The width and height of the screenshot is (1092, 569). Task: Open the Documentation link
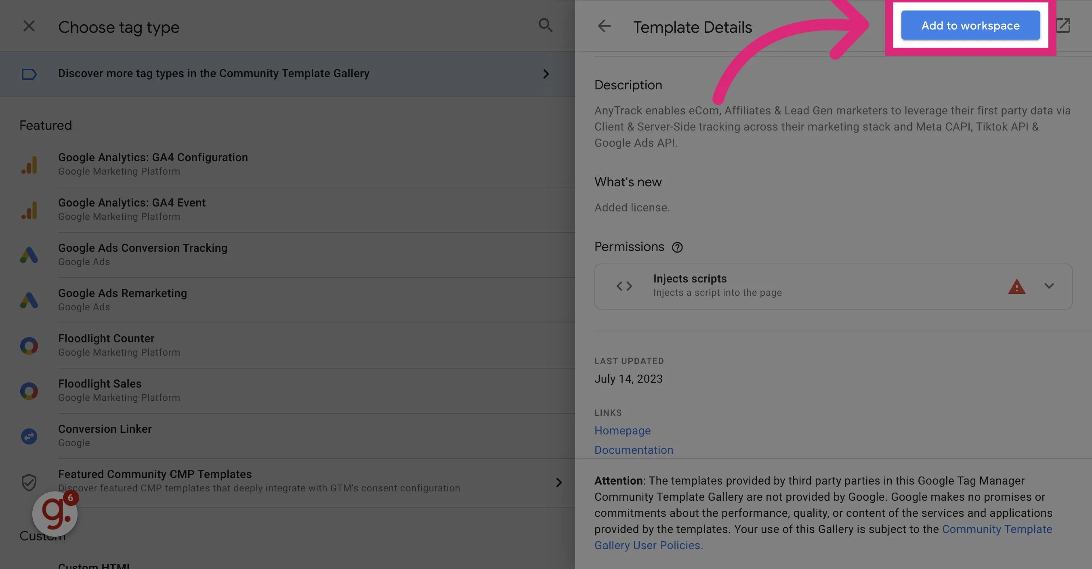tap(634, 450)
